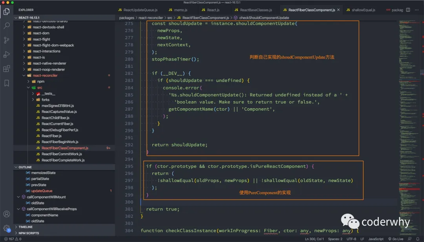Open the Search view in activity bar
This screenshot has width=424, height=242.
pos(7,25)
